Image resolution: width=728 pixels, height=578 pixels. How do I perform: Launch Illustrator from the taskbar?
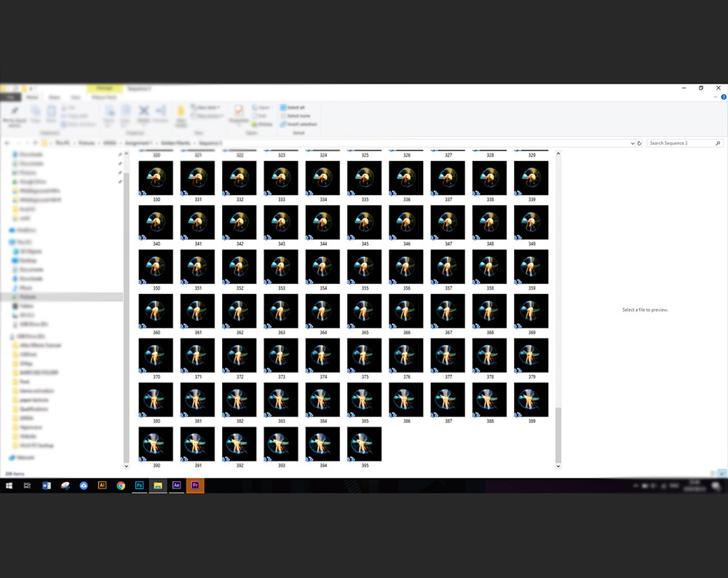pyautogui.click(x=102, y=486)
